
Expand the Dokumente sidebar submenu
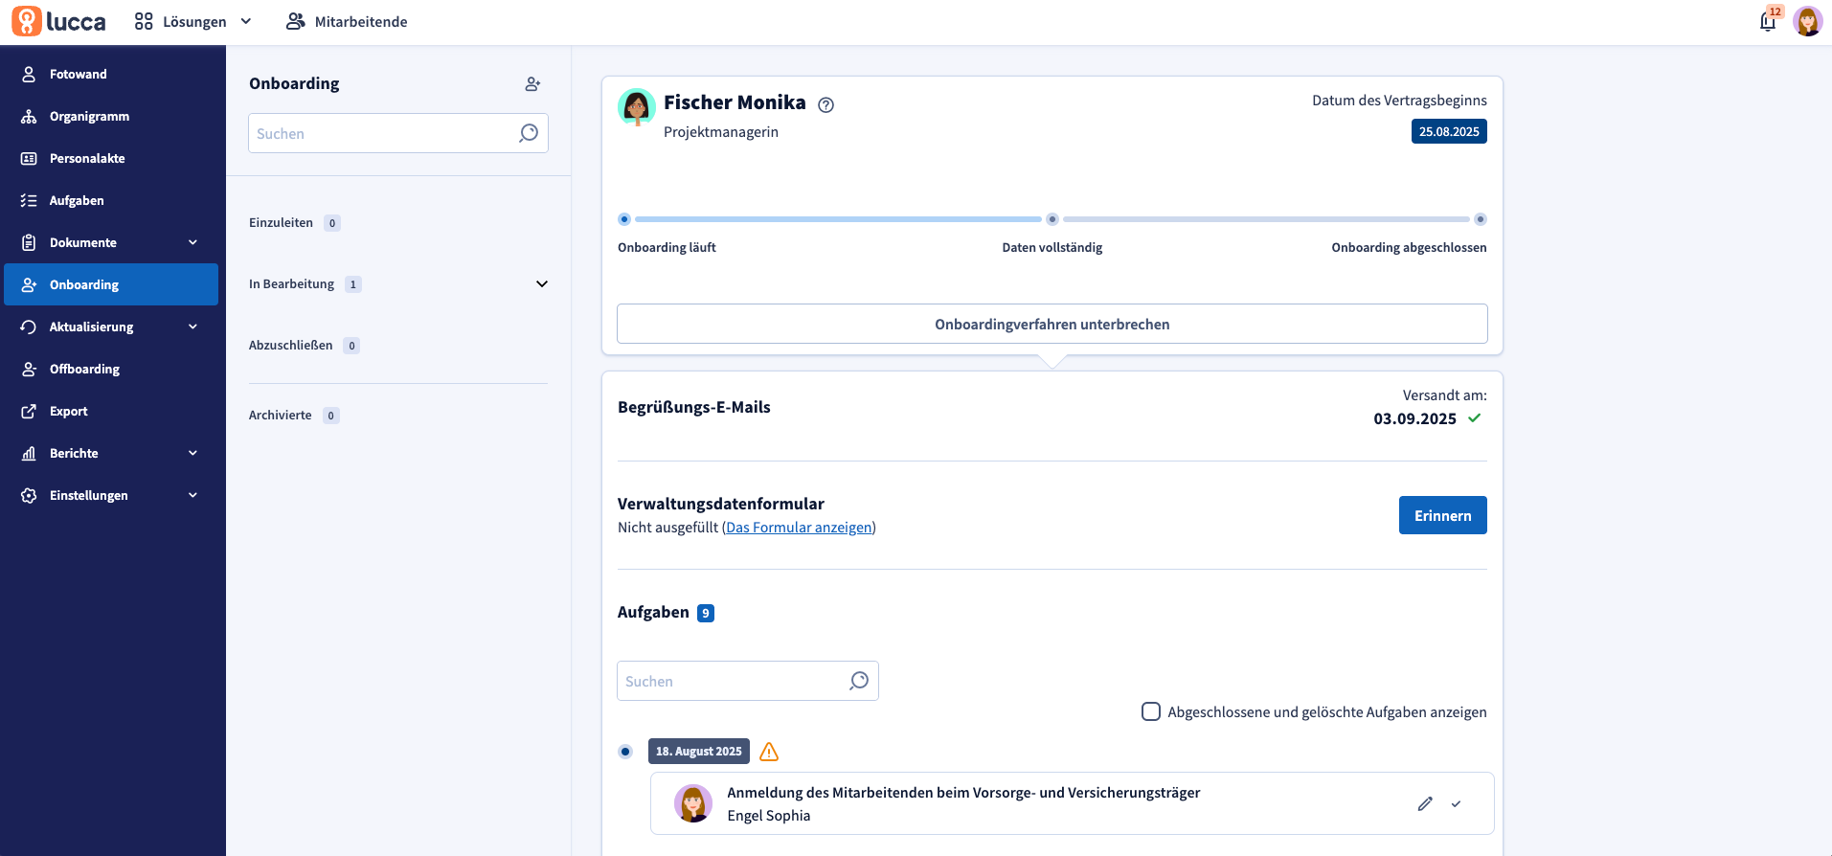click(x=192, y=242)
